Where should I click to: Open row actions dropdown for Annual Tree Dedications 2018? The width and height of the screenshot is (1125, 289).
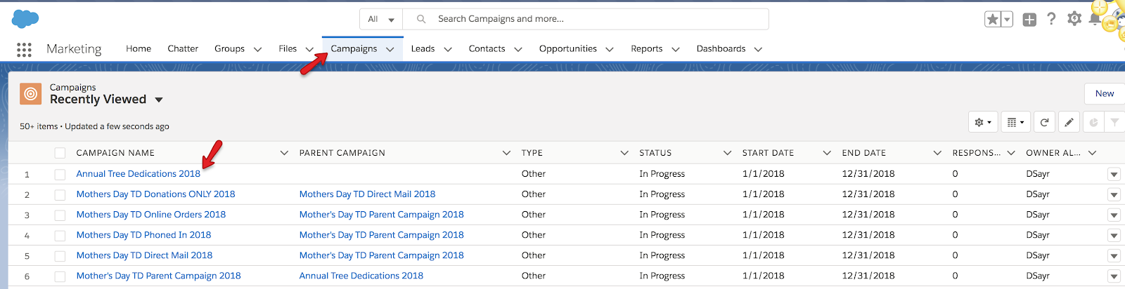(x=1114, y=174)
